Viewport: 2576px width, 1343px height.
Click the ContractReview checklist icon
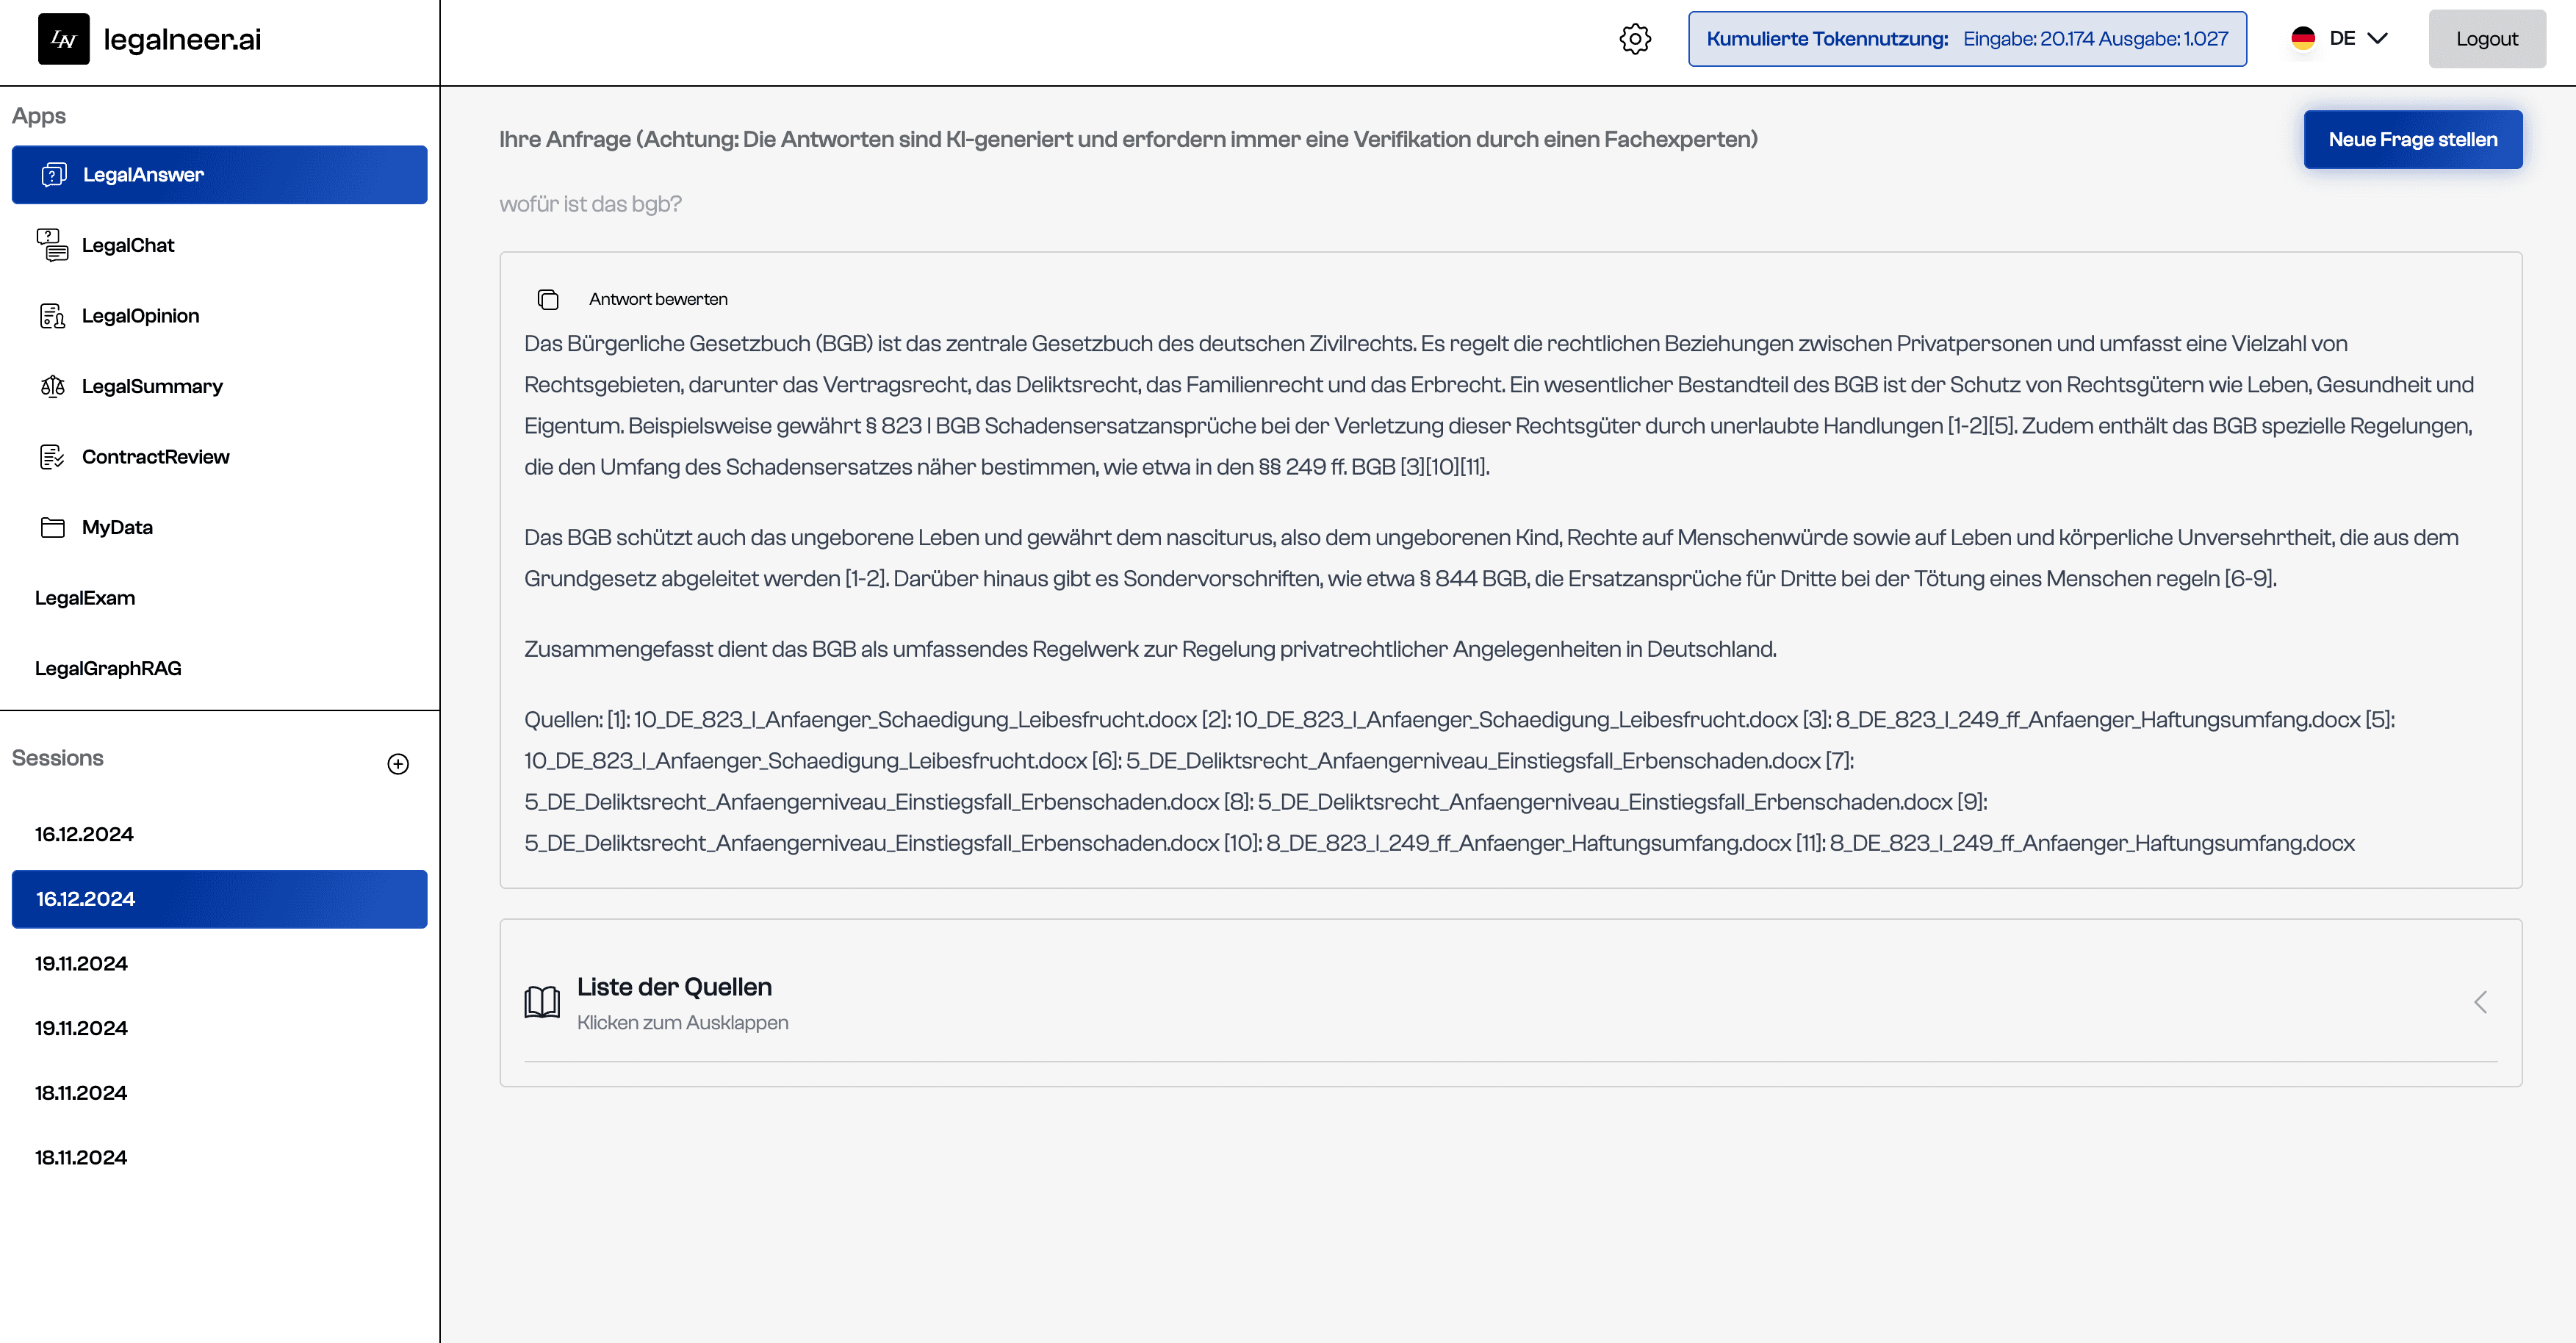(52, 457)
